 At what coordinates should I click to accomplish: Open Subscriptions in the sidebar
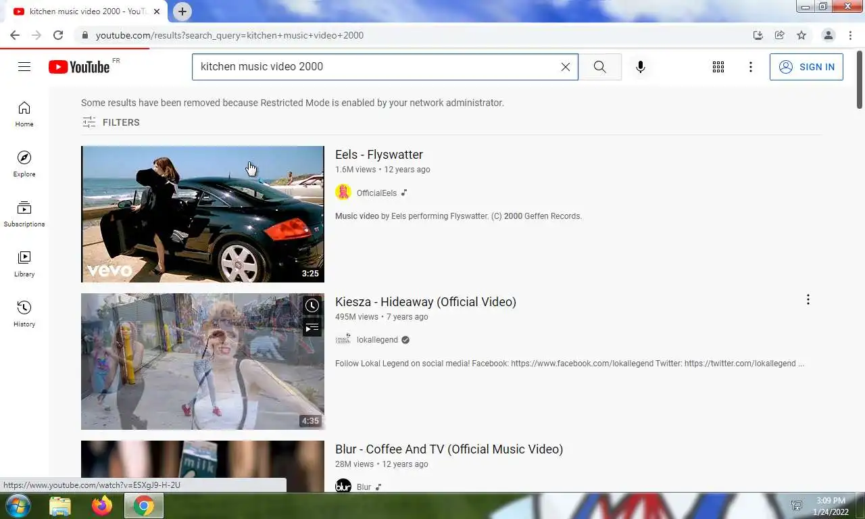[24, 214]
